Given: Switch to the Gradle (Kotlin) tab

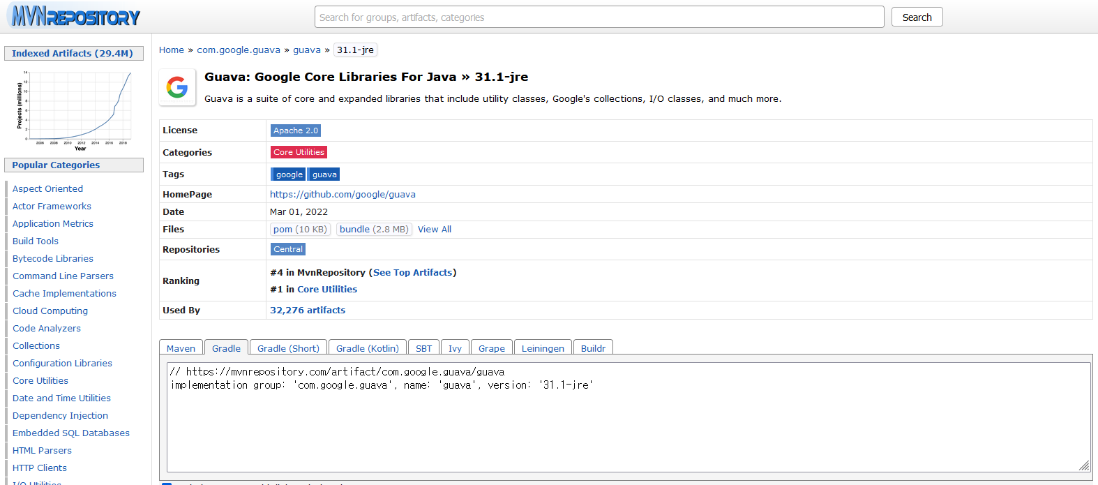Looking at the screenshot, I should pyautogui.click(x=368, y=348).
